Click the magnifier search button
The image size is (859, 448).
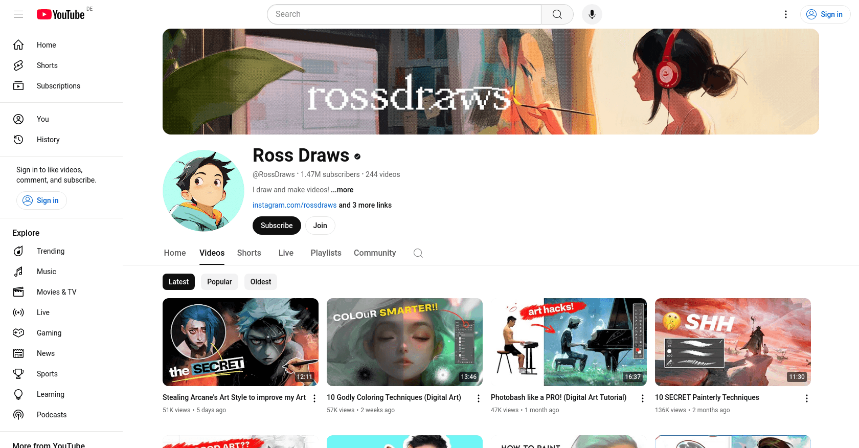coord(557,14)
